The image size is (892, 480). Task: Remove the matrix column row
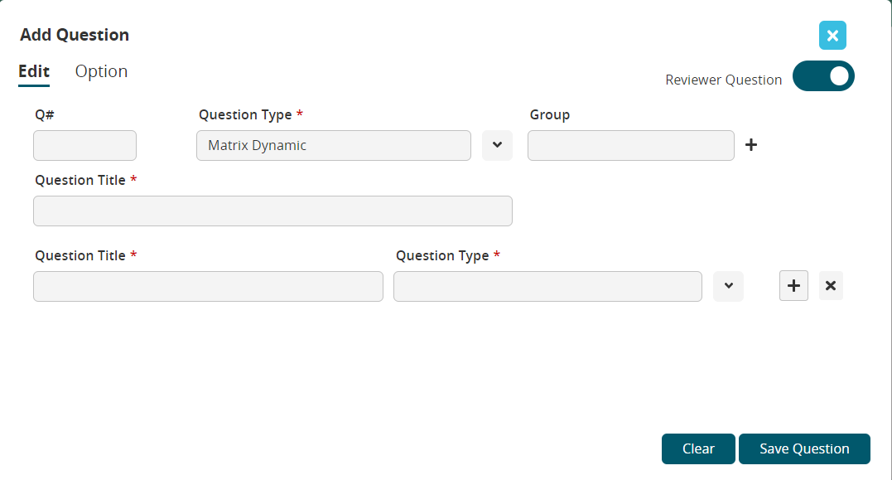coord(831,286)
